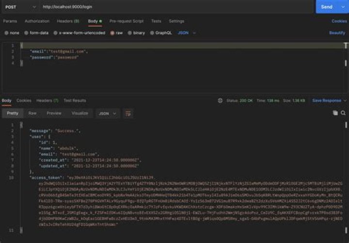Switch response view to Raw
This screenshot has height=243, width=349.
pos(32,113)
